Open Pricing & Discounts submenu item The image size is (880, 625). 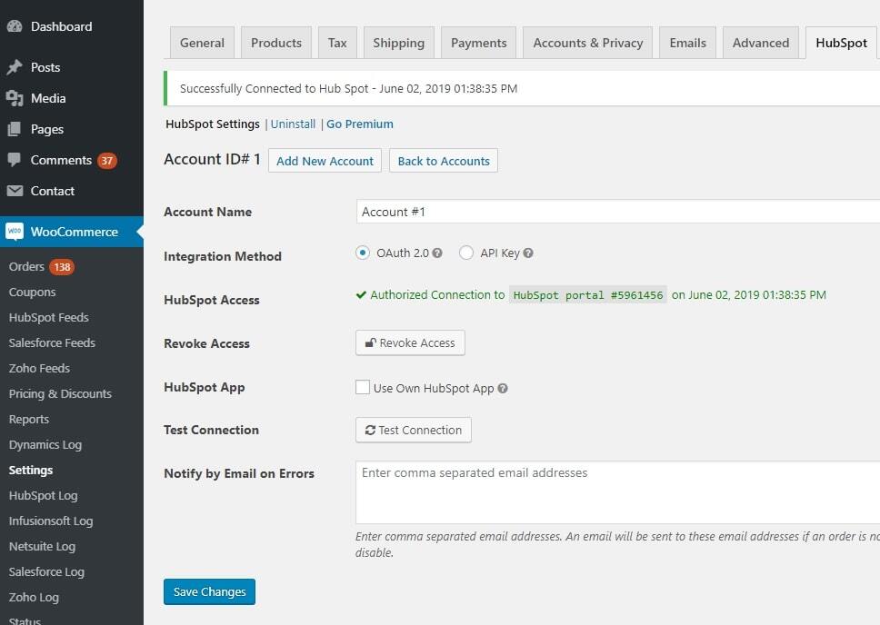(x=60, y=394)
